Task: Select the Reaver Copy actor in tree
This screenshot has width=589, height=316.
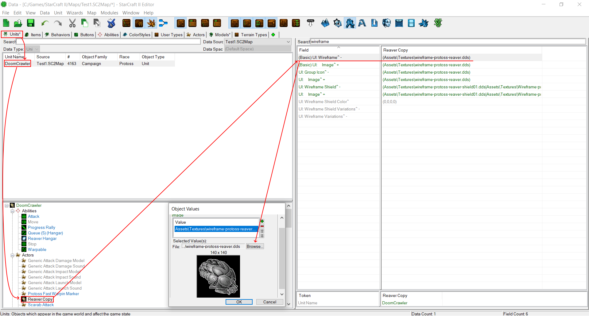Action: click(40, 299)
